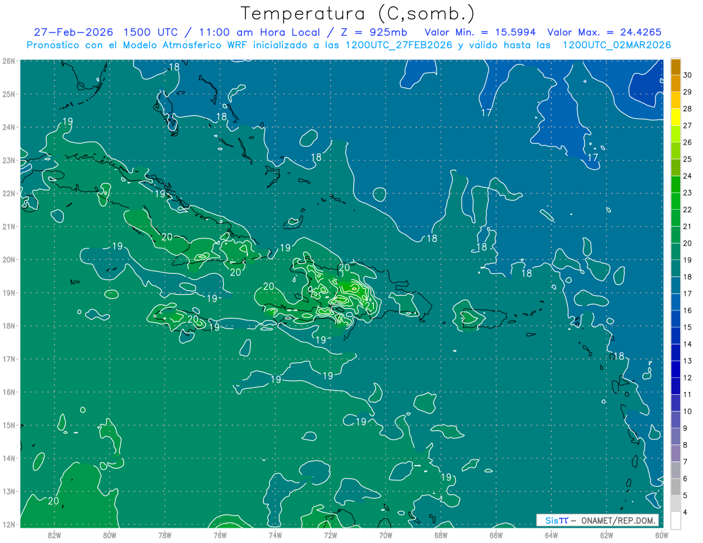703x543 pixels.
Task: Click the "20" contour label near 13N 82W
Action: tap(53, 501)
